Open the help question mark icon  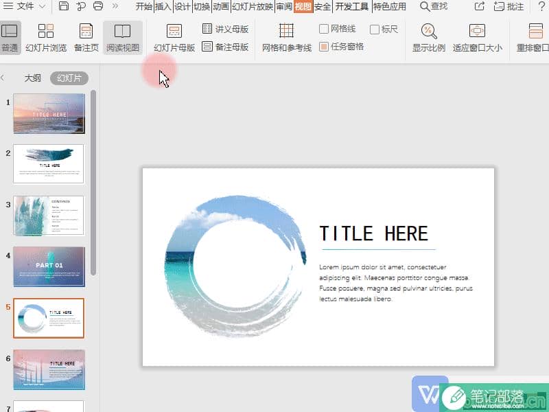click(541, 6)
